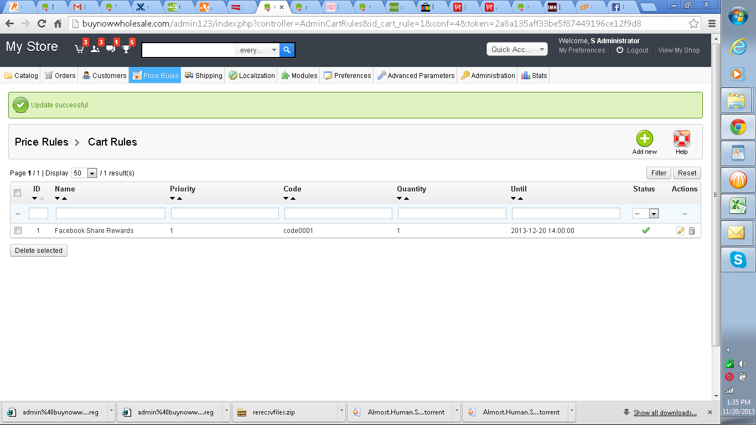Launch Internet Explorer from the taskbar
The height and width of the screenshot is (425, 756).
[x=738, y=46]
